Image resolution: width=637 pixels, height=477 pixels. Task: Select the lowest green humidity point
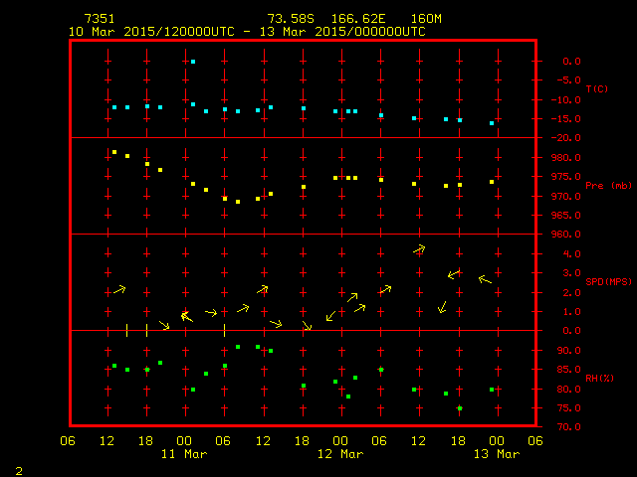tap(459, 408)
